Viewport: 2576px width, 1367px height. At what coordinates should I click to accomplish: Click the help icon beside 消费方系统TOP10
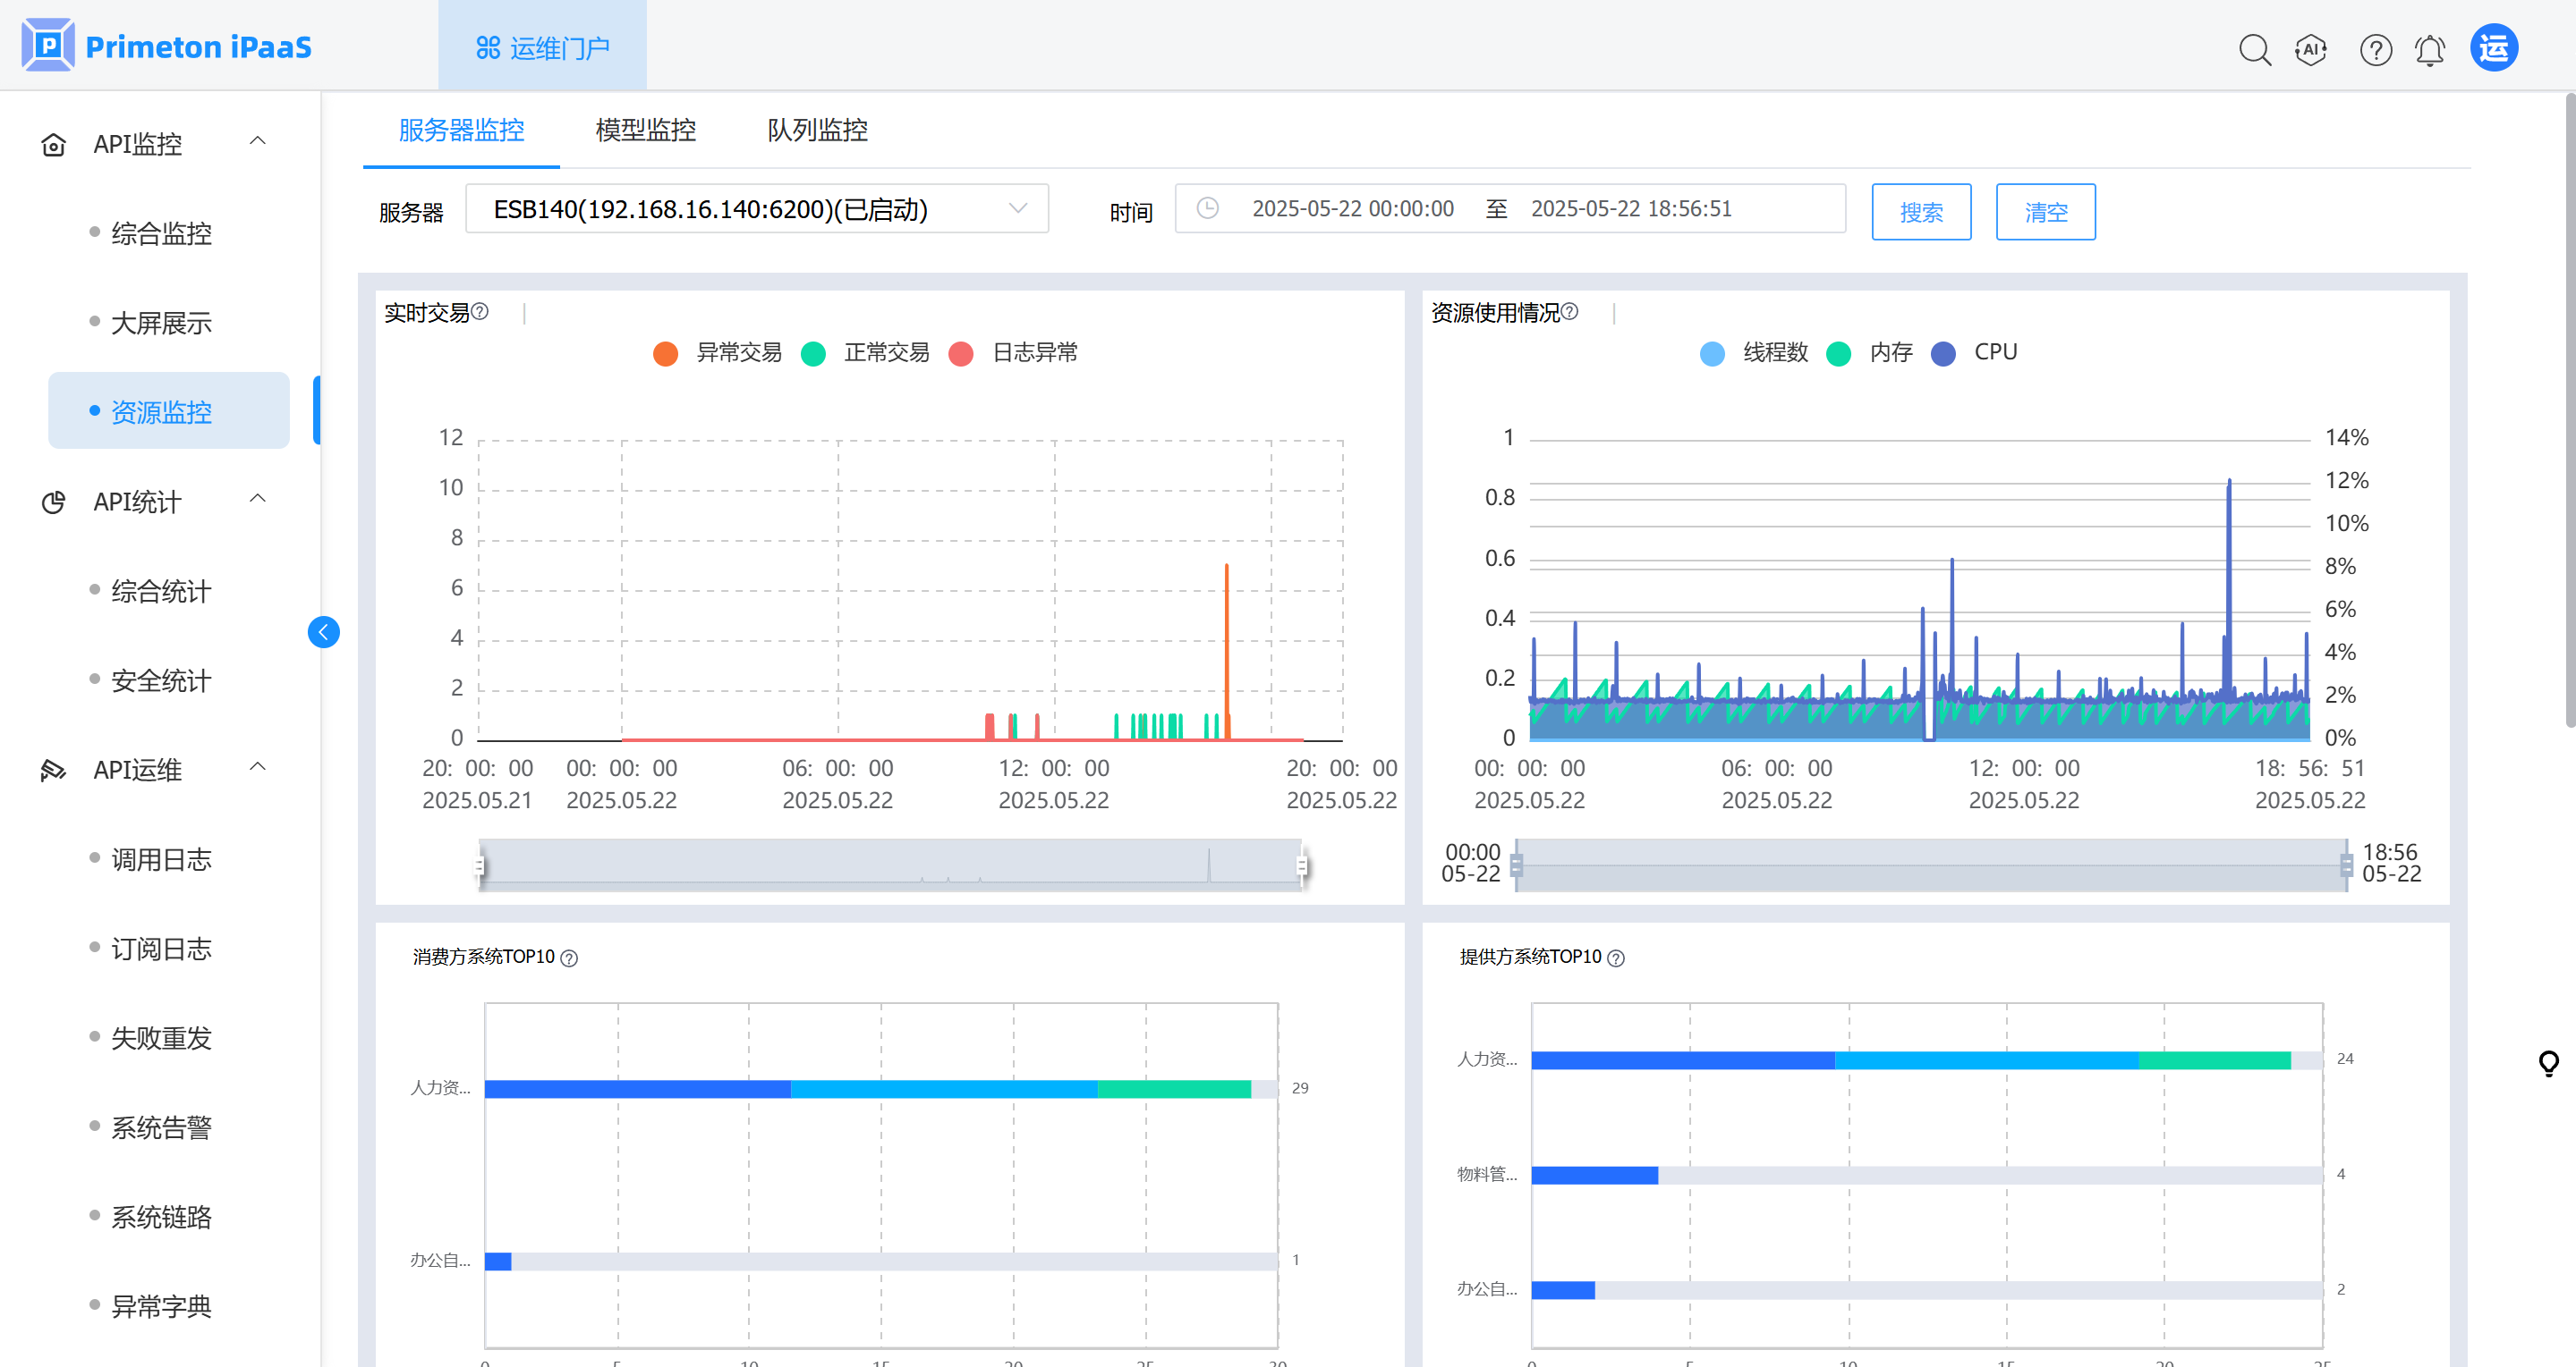coord(569,958)
